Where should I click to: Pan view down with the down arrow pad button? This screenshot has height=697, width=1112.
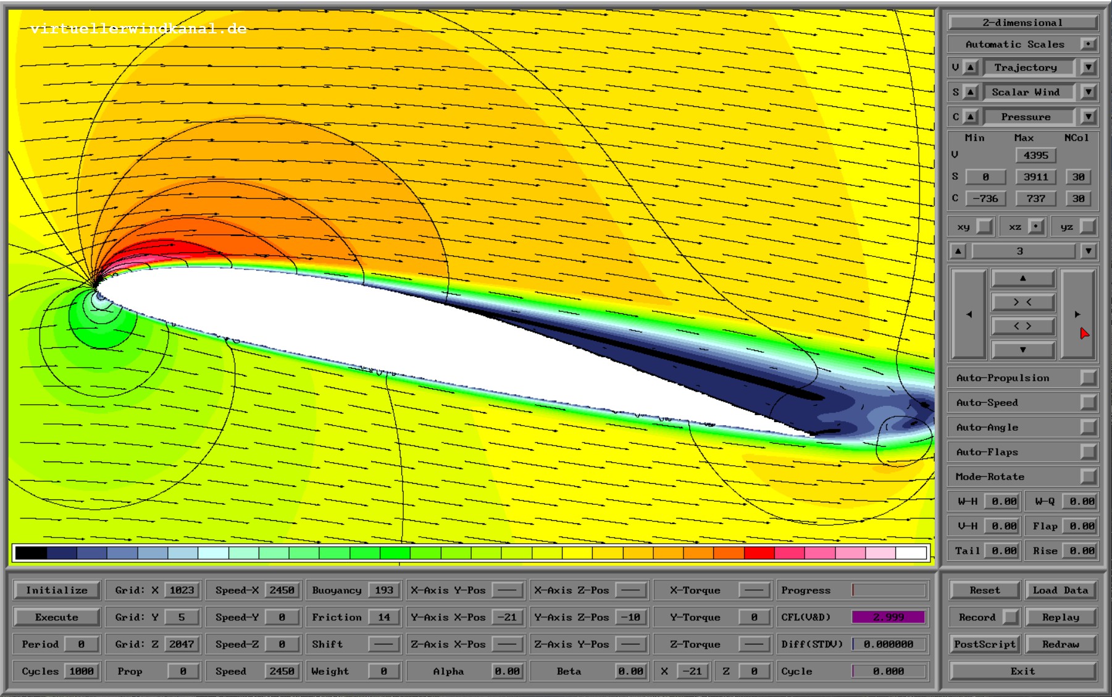(x=1022, y=350)
